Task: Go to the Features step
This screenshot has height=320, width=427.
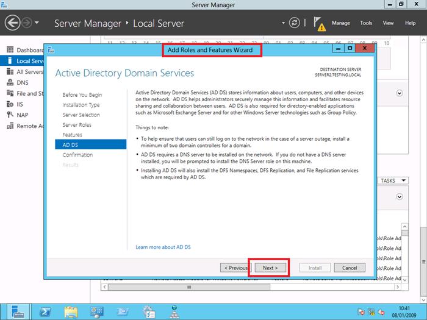Action: 72,135
